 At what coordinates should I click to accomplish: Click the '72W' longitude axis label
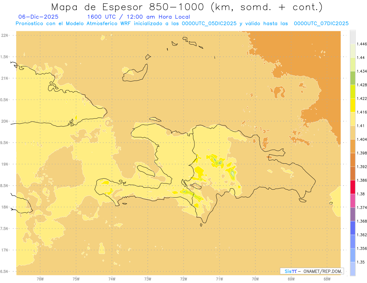183,279
